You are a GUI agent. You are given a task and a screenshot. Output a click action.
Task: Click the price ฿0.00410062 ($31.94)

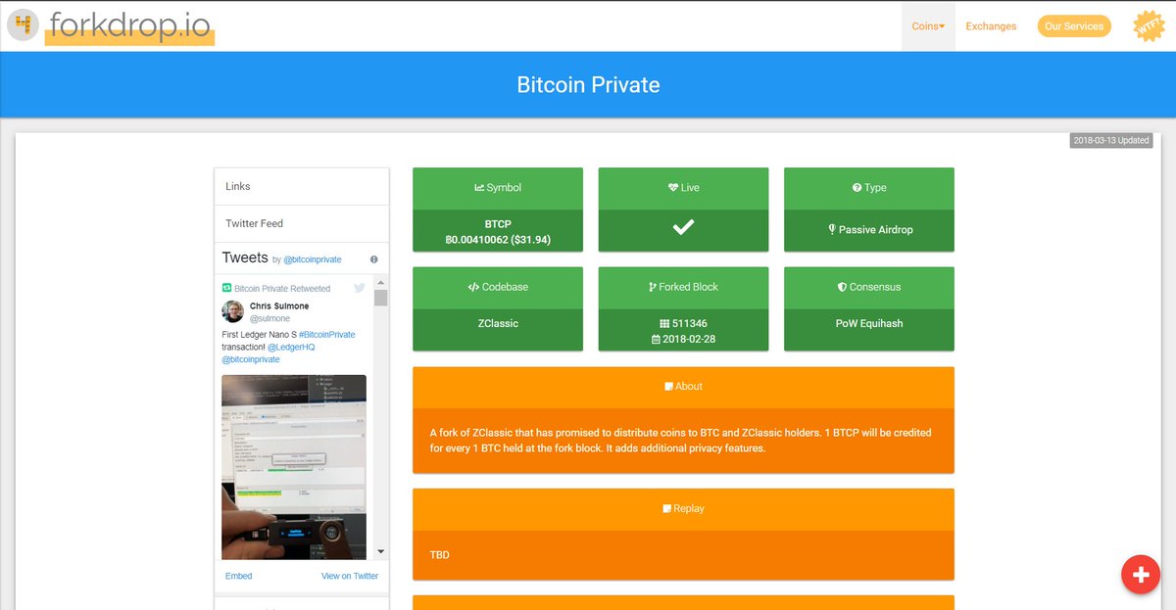pyautogui.click(x=498, y=238)
